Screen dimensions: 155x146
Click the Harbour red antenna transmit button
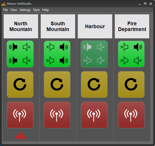[94, 115]
